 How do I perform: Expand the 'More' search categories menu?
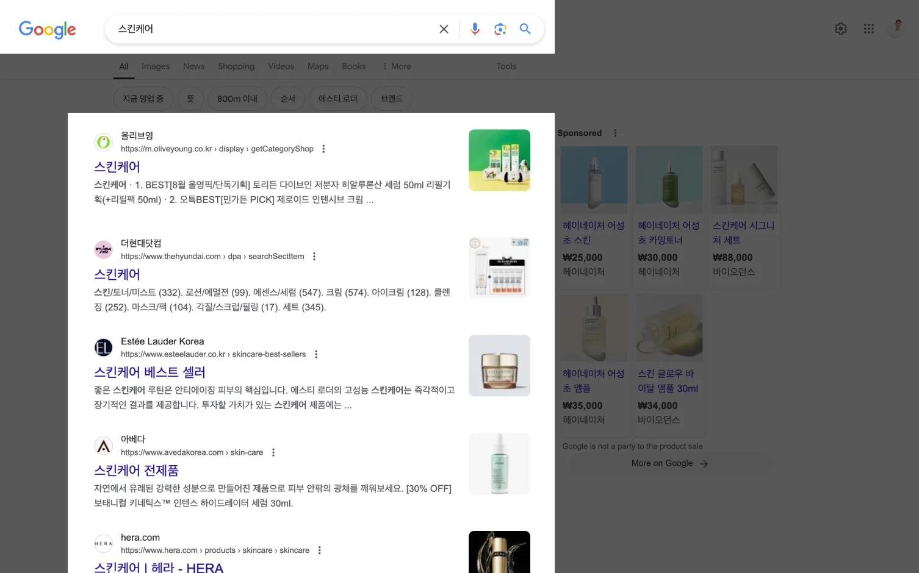coord(397,66)
